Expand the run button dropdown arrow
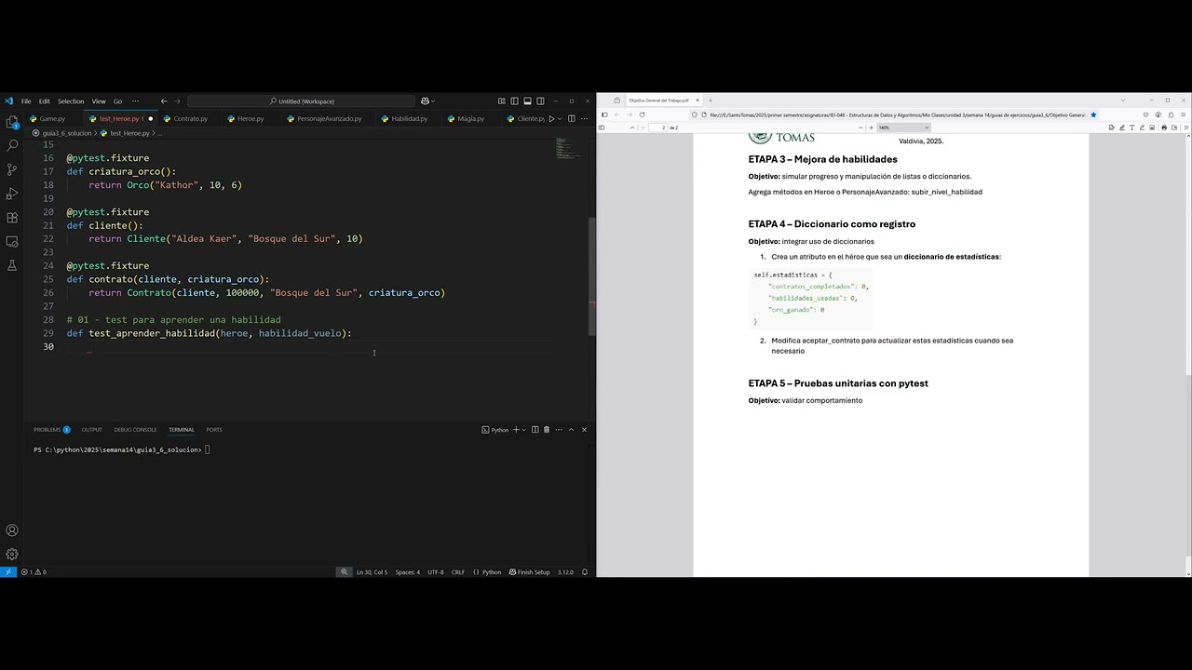 560,118
